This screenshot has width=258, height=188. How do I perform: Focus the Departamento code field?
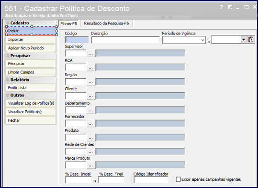[76, 110]
